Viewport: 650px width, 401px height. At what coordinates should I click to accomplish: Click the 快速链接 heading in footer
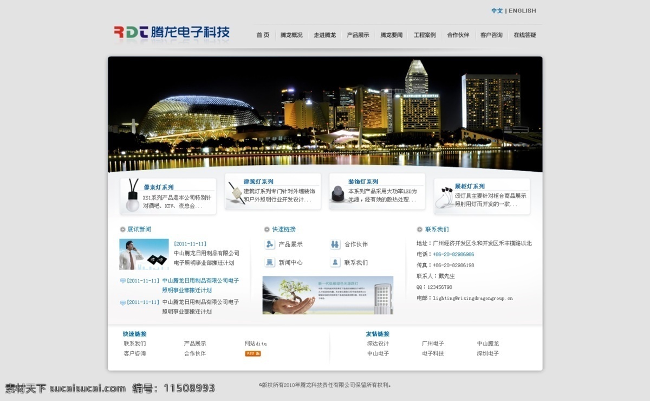click(x=134, y=334)
